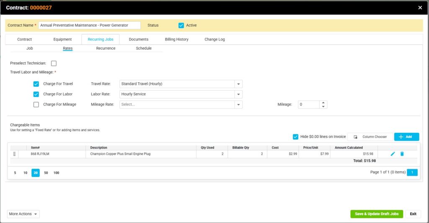This screenshot has width=429, height=223.
Task: Toggle Hide $0.00 lines on Invoice
Action: pyautogui.click(x=295, y=137)
